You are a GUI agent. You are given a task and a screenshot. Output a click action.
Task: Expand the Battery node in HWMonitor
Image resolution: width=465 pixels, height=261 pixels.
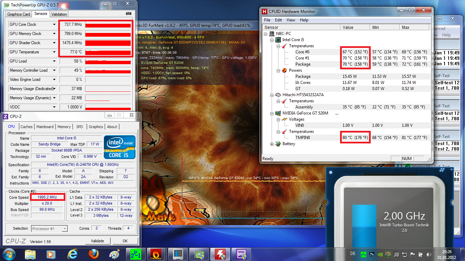272,144
